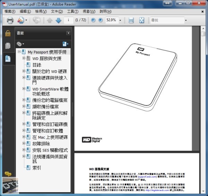This screenshot has width=208, height=196.
Task: Expand the WD 服務與支援 bookmark node
Action: tap(24, 58)
